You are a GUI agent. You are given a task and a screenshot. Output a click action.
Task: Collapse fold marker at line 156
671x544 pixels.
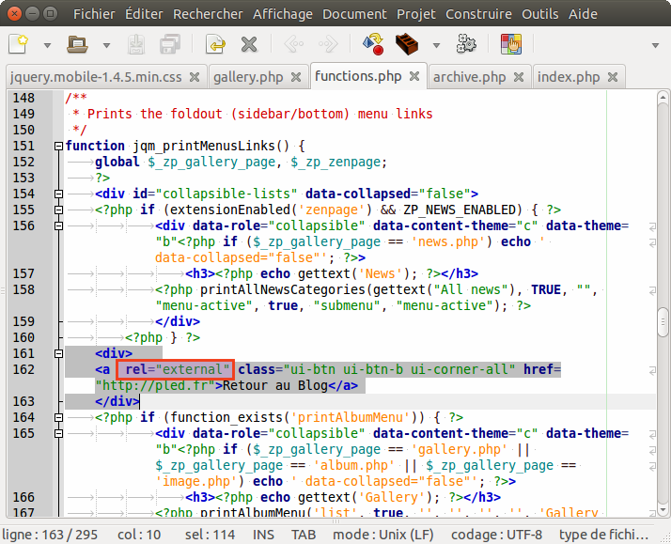[58, 225]
